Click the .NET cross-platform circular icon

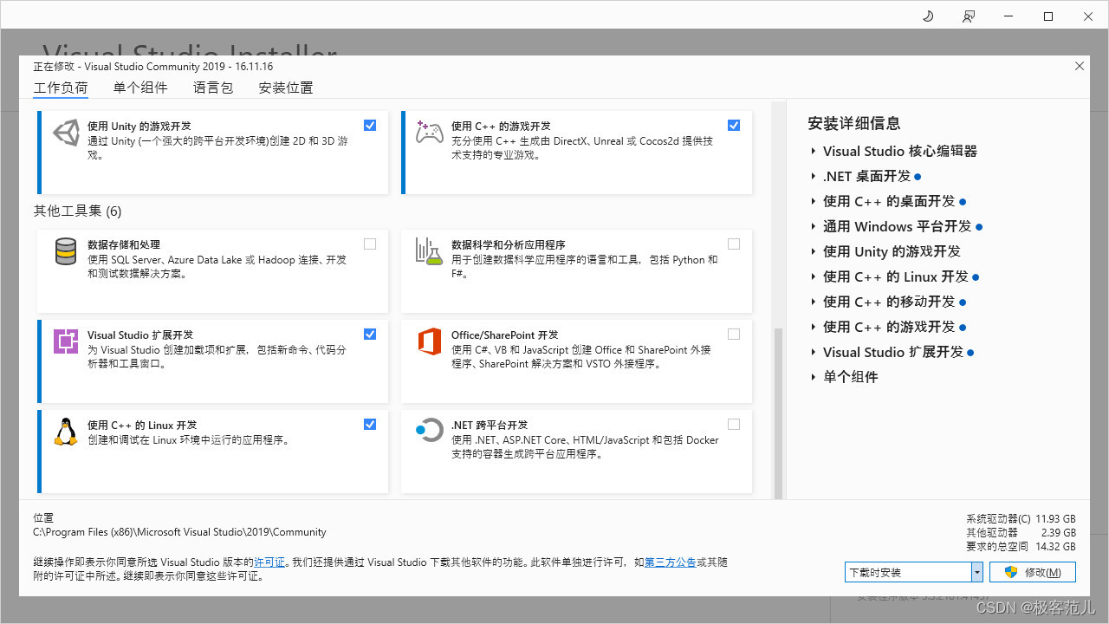coord(430,429)
